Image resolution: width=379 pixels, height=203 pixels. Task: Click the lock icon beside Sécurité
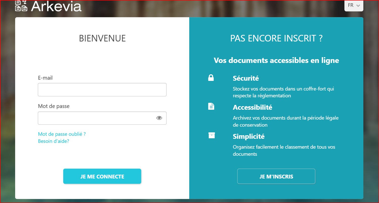pos(211,78)
